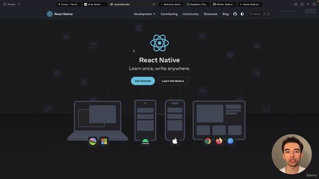Screen dimensions: 319x179
Task: Switch to the v0 by Vercel tab
Action: coord(95,4)
